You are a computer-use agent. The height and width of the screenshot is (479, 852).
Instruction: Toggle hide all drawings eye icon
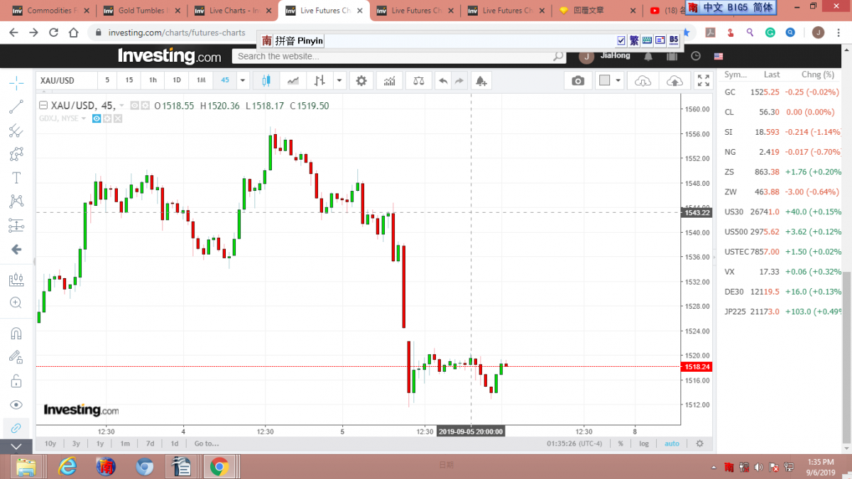click(x=16, y=404)
